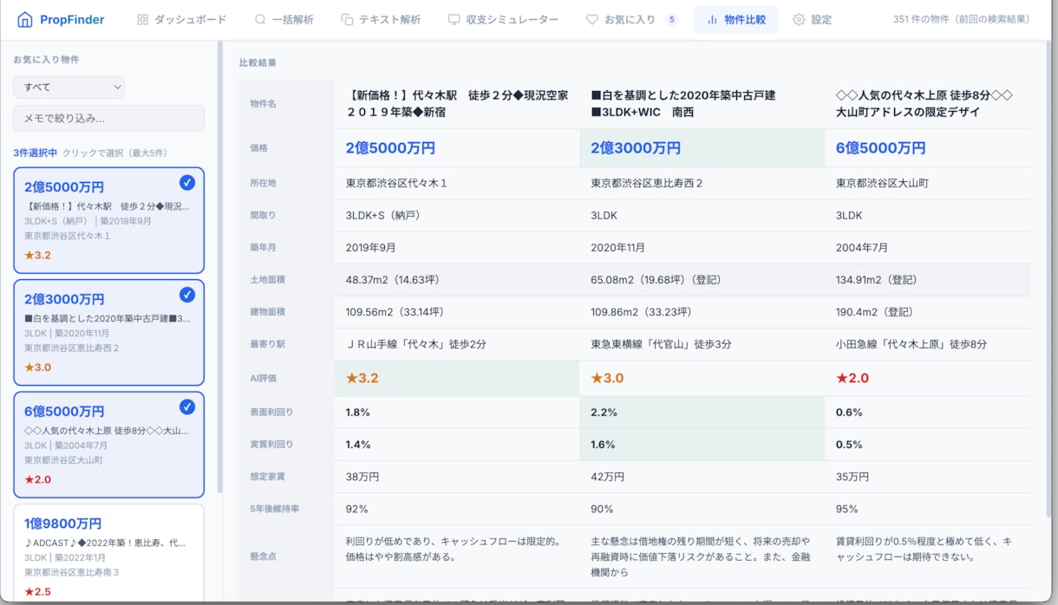Click the favorites count badge 5

point(671,19)
